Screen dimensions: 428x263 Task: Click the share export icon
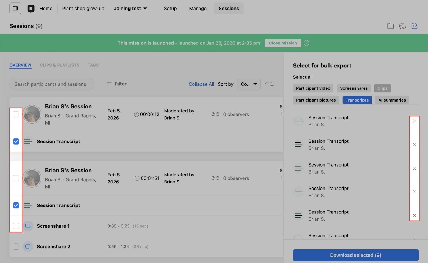tap(414, 26)
